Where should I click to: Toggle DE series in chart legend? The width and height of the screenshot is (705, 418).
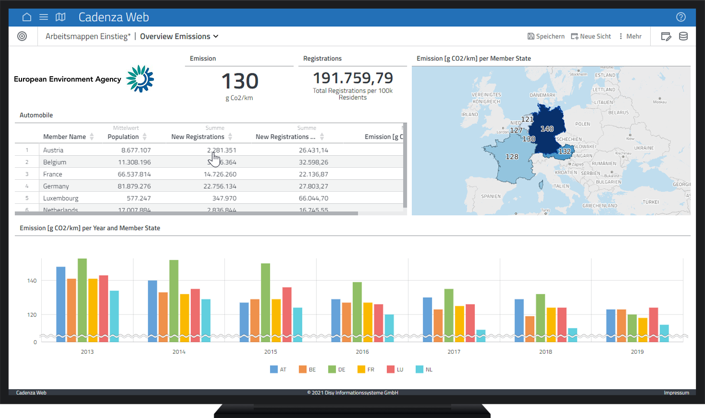click(337, 370)
